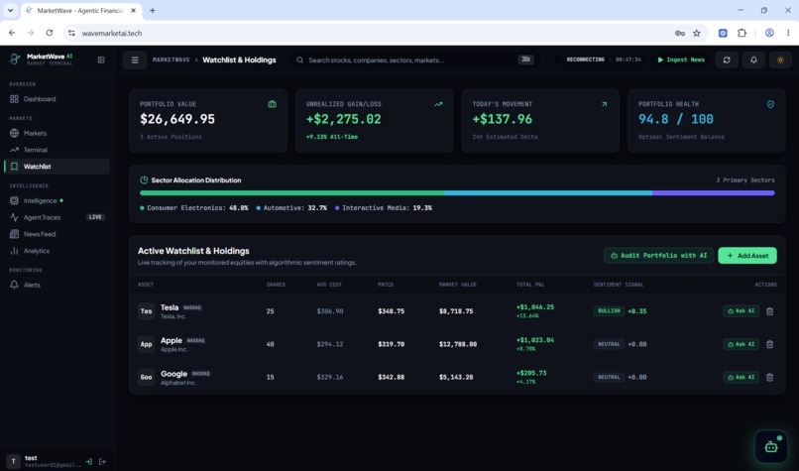Ask AI about Tesla holding
The width and height of the screenshot is (799, 471).
[741, 311]
